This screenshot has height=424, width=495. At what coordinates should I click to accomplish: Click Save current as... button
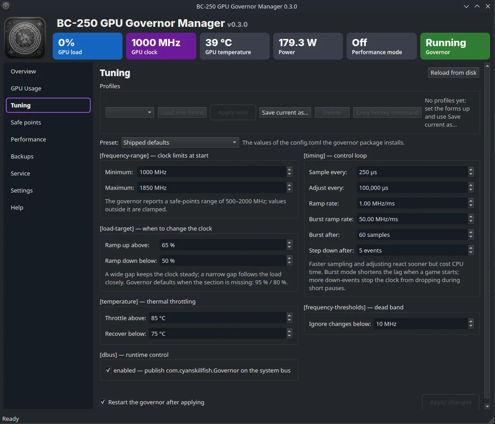[285, 112]
